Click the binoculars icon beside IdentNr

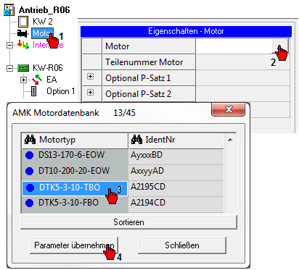(x=136, y=140)
